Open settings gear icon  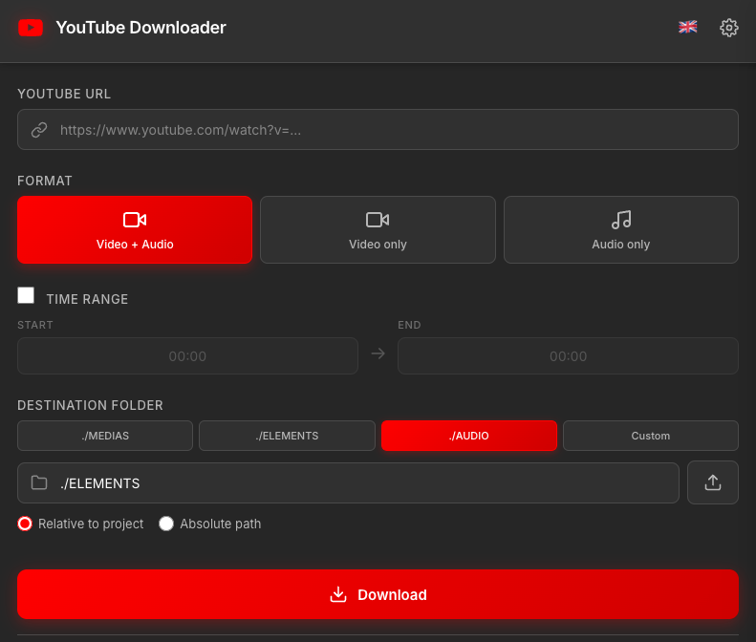pos(728,28)
